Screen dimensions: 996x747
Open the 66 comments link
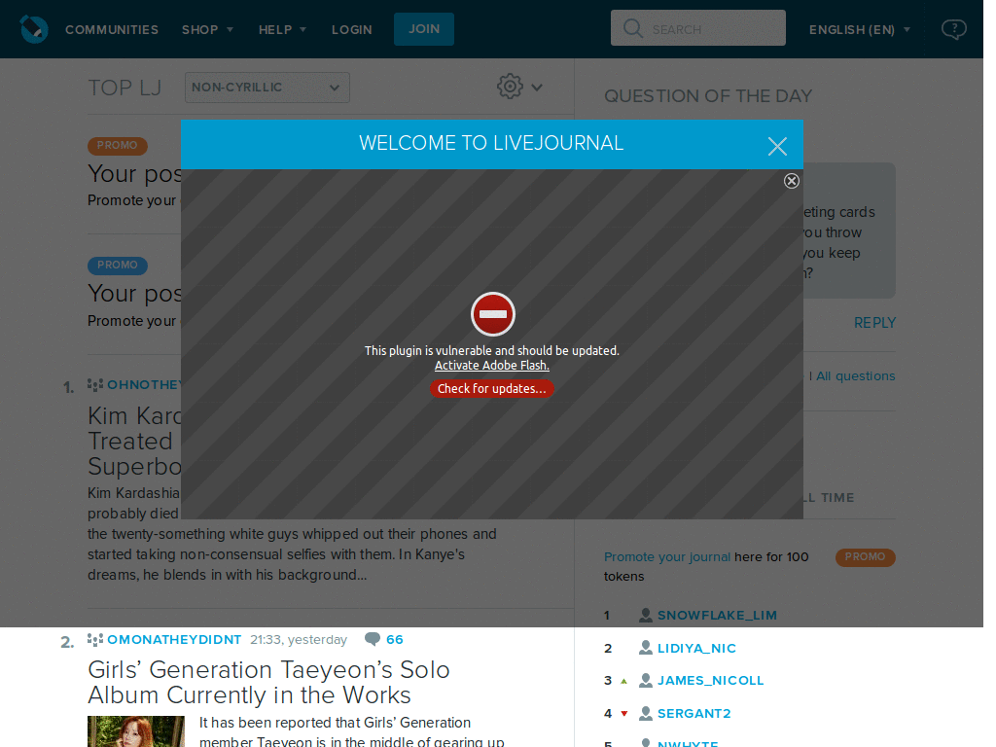395,640
